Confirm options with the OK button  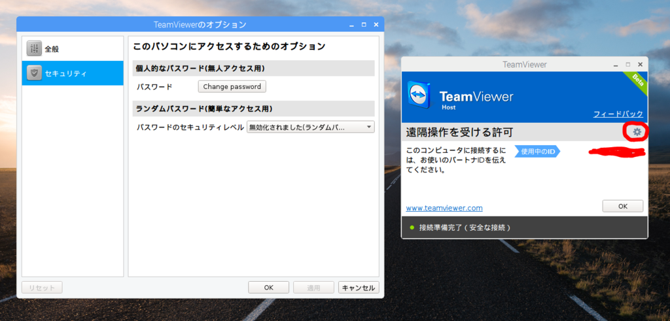(268, 288)
